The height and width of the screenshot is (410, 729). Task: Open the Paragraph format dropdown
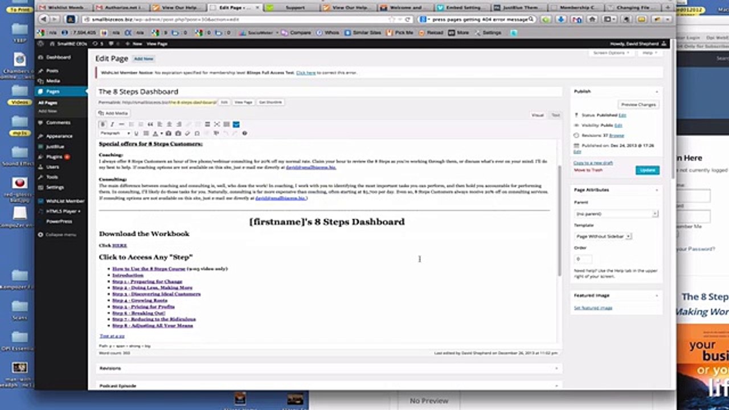pos(115,133)
